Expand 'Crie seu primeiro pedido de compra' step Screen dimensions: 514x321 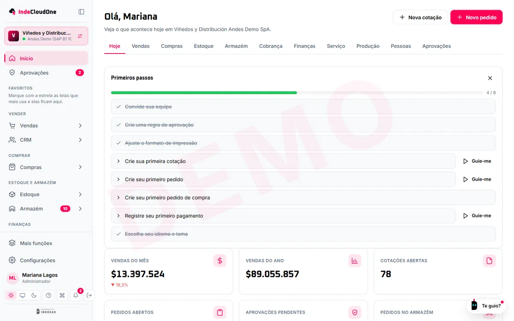tap(303, 198)
